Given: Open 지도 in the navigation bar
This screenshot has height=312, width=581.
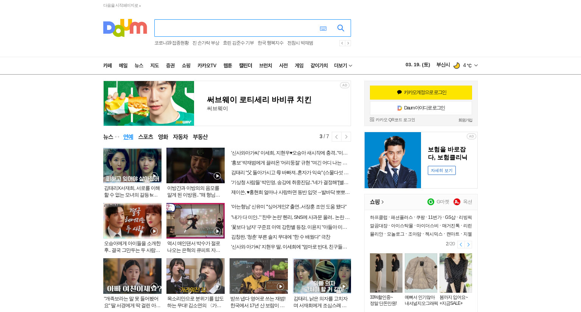Looking at the screenshot, I should [155, 66].
